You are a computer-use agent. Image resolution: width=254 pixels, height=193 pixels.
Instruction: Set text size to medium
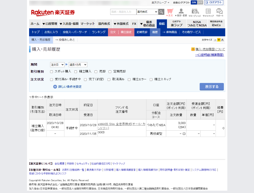point(219,40)
